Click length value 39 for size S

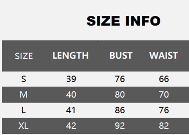71,79
